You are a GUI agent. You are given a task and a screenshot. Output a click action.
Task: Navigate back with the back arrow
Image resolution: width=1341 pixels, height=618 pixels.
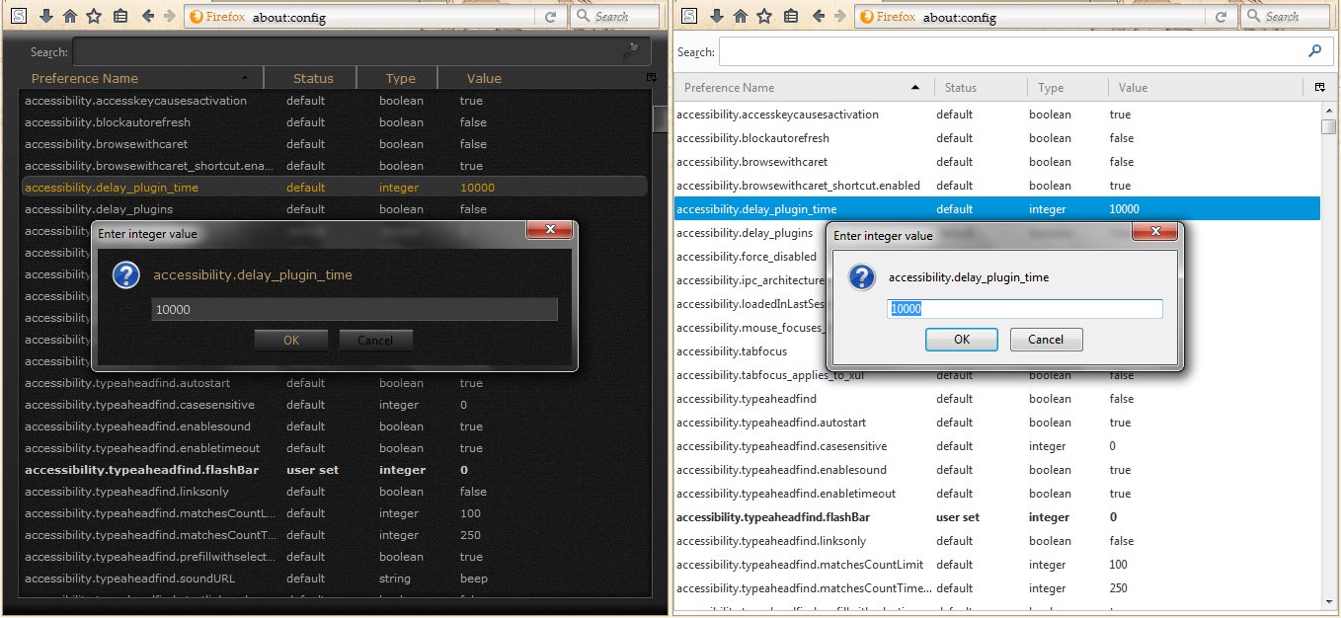tap(148, 16)
